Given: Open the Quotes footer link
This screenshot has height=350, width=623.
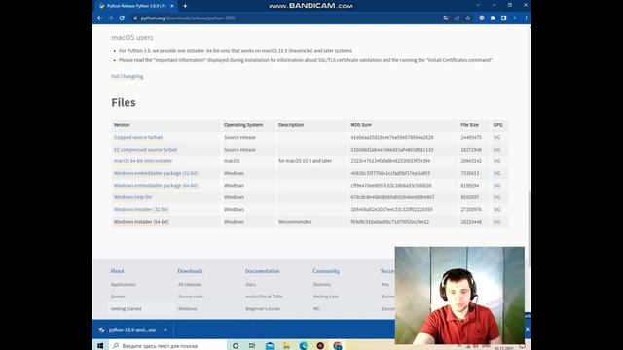Looking at the screenshot, I should (118, 297).
